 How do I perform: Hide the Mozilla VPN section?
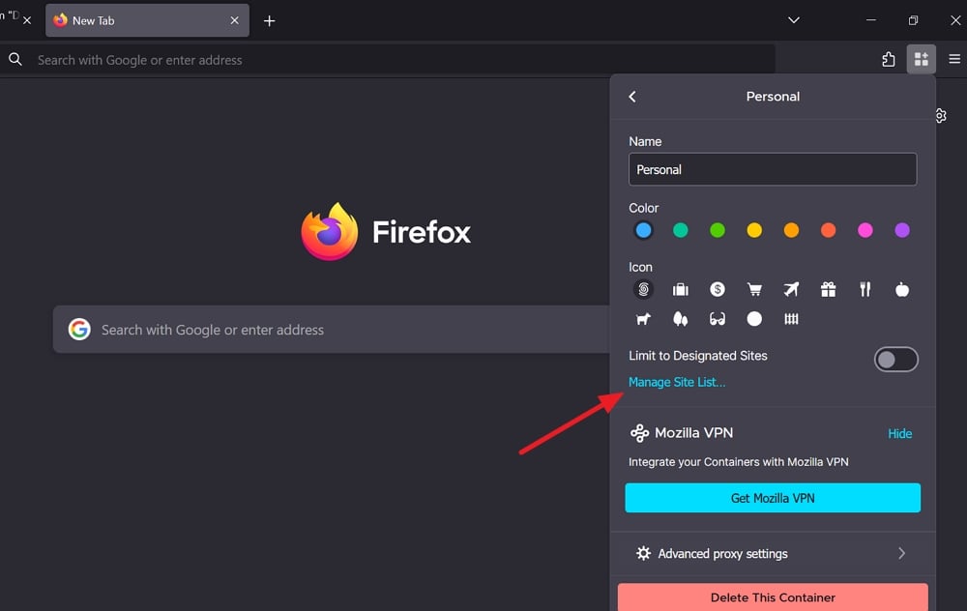(x=899, y=433)
